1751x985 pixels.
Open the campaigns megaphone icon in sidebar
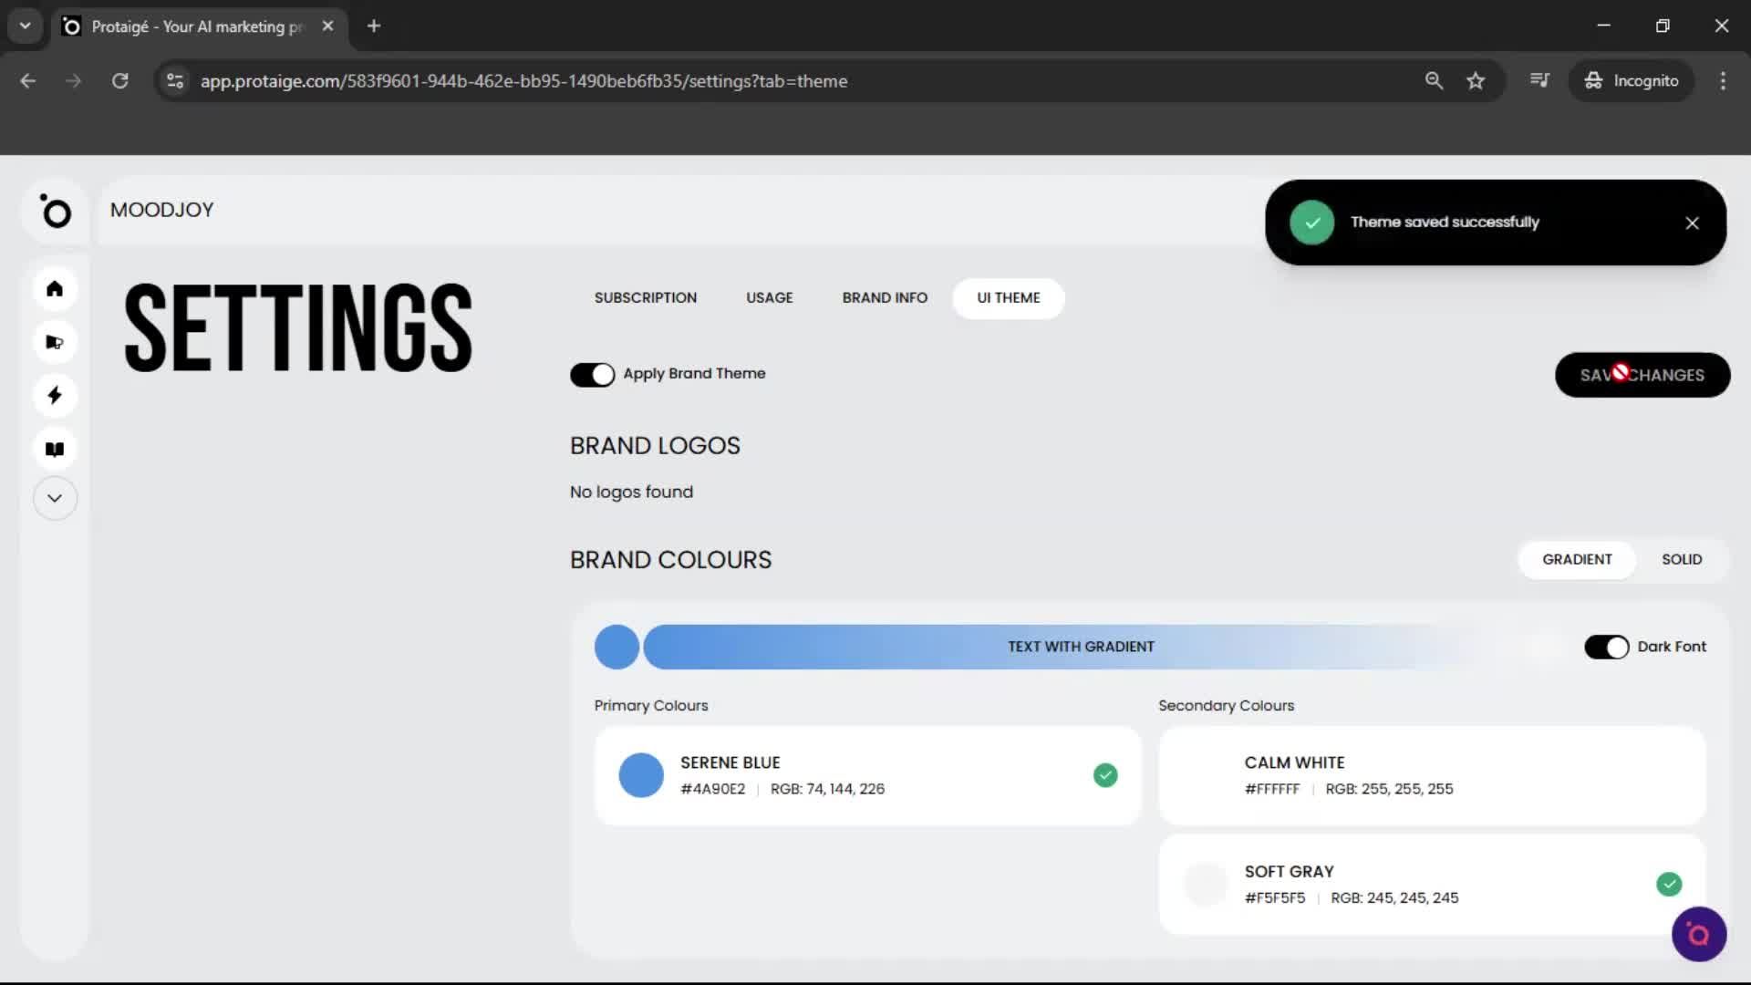click(x=55, y=342)
